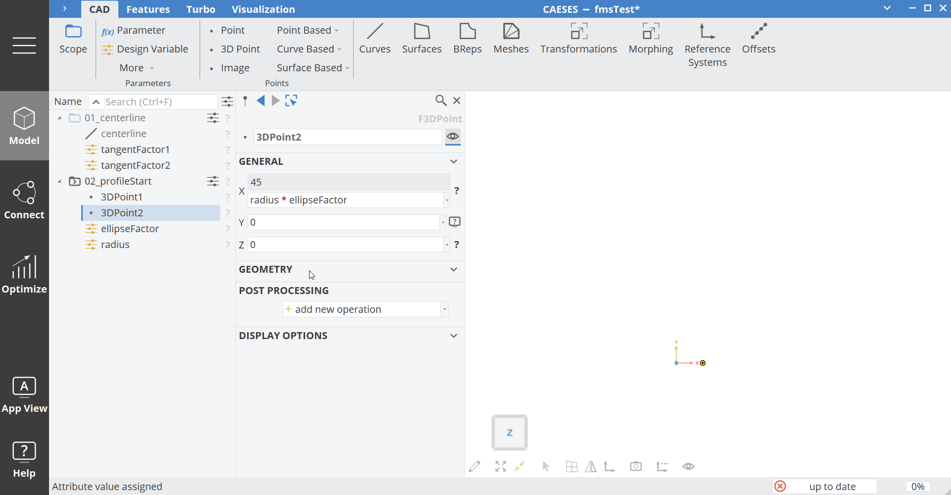Toggle visibility of 3DPoint2 with the eye icon
Image resolution: width=951 pixels, height=495 pixels.
coord(453,137)
